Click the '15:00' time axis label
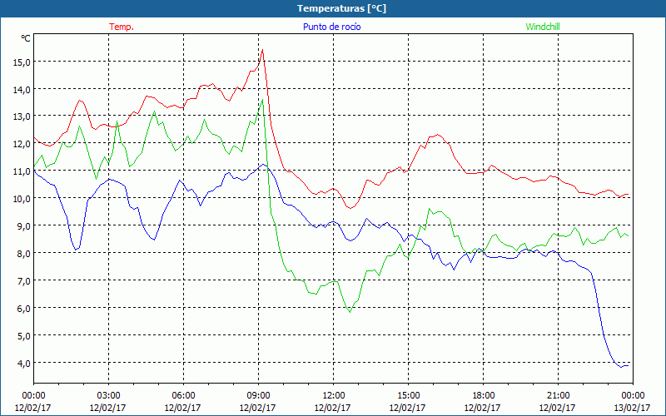Image resolution: width=666 pixels, height=416 pixels. [408, 395]
